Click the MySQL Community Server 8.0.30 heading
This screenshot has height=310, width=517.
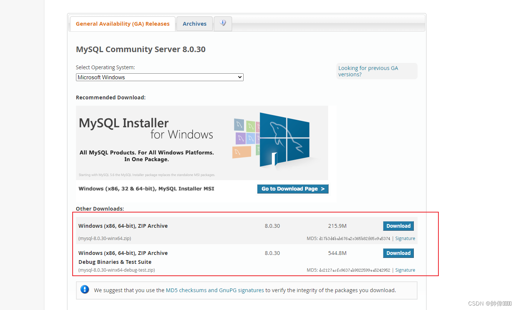(x=140, y=49)
